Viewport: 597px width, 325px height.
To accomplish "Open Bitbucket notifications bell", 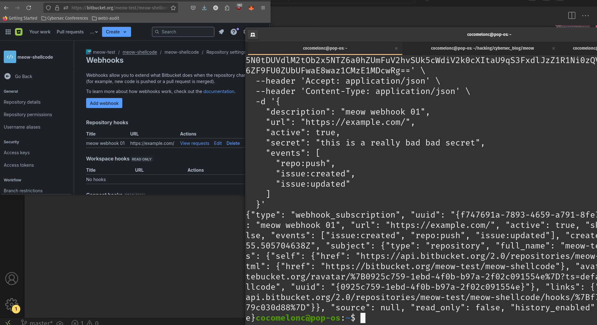I will click(x=221, y=32).
